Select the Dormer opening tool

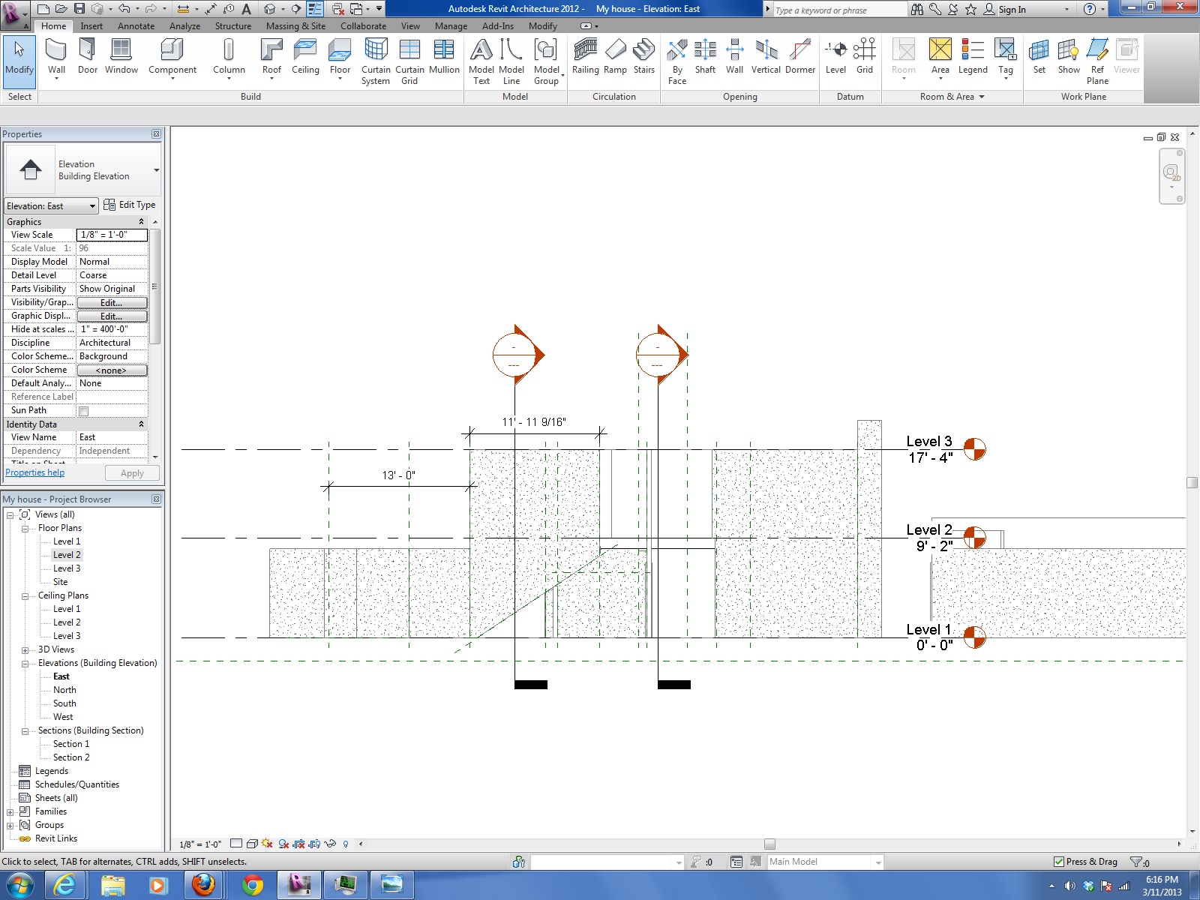[800, 58]
